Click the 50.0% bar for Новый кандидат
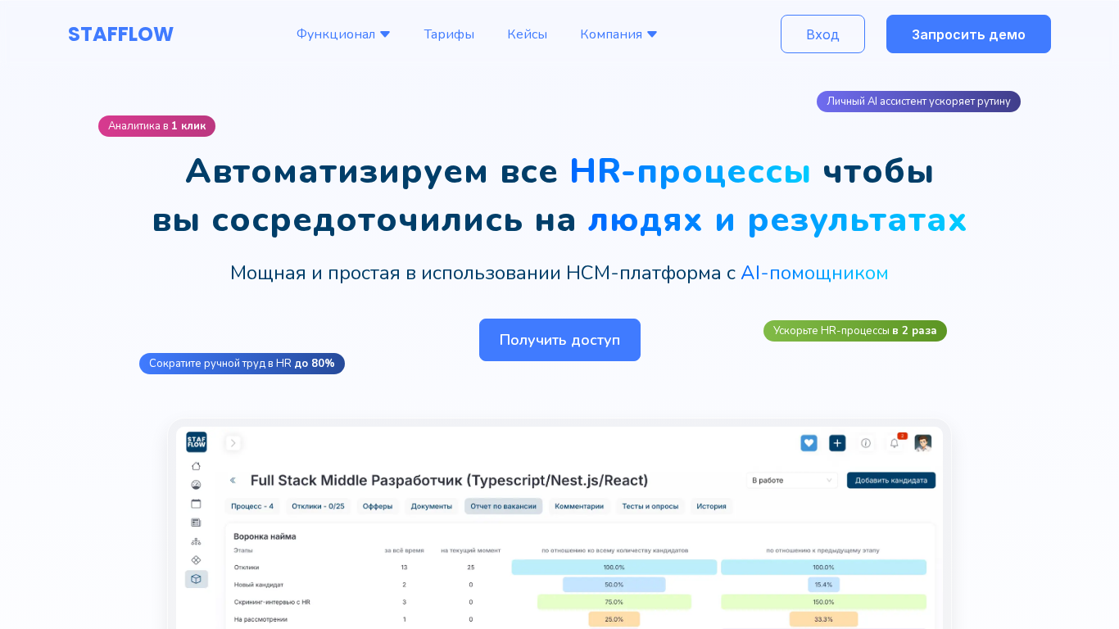The width and height of the screenshot is (1119, 629). tap(614, 585)
